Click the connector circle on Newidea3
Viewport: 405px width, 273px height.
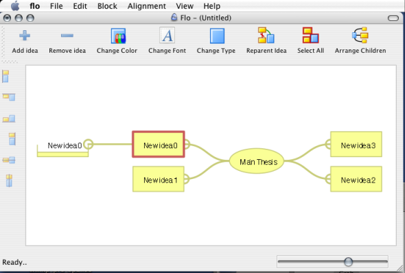click(x=328, y=144)
